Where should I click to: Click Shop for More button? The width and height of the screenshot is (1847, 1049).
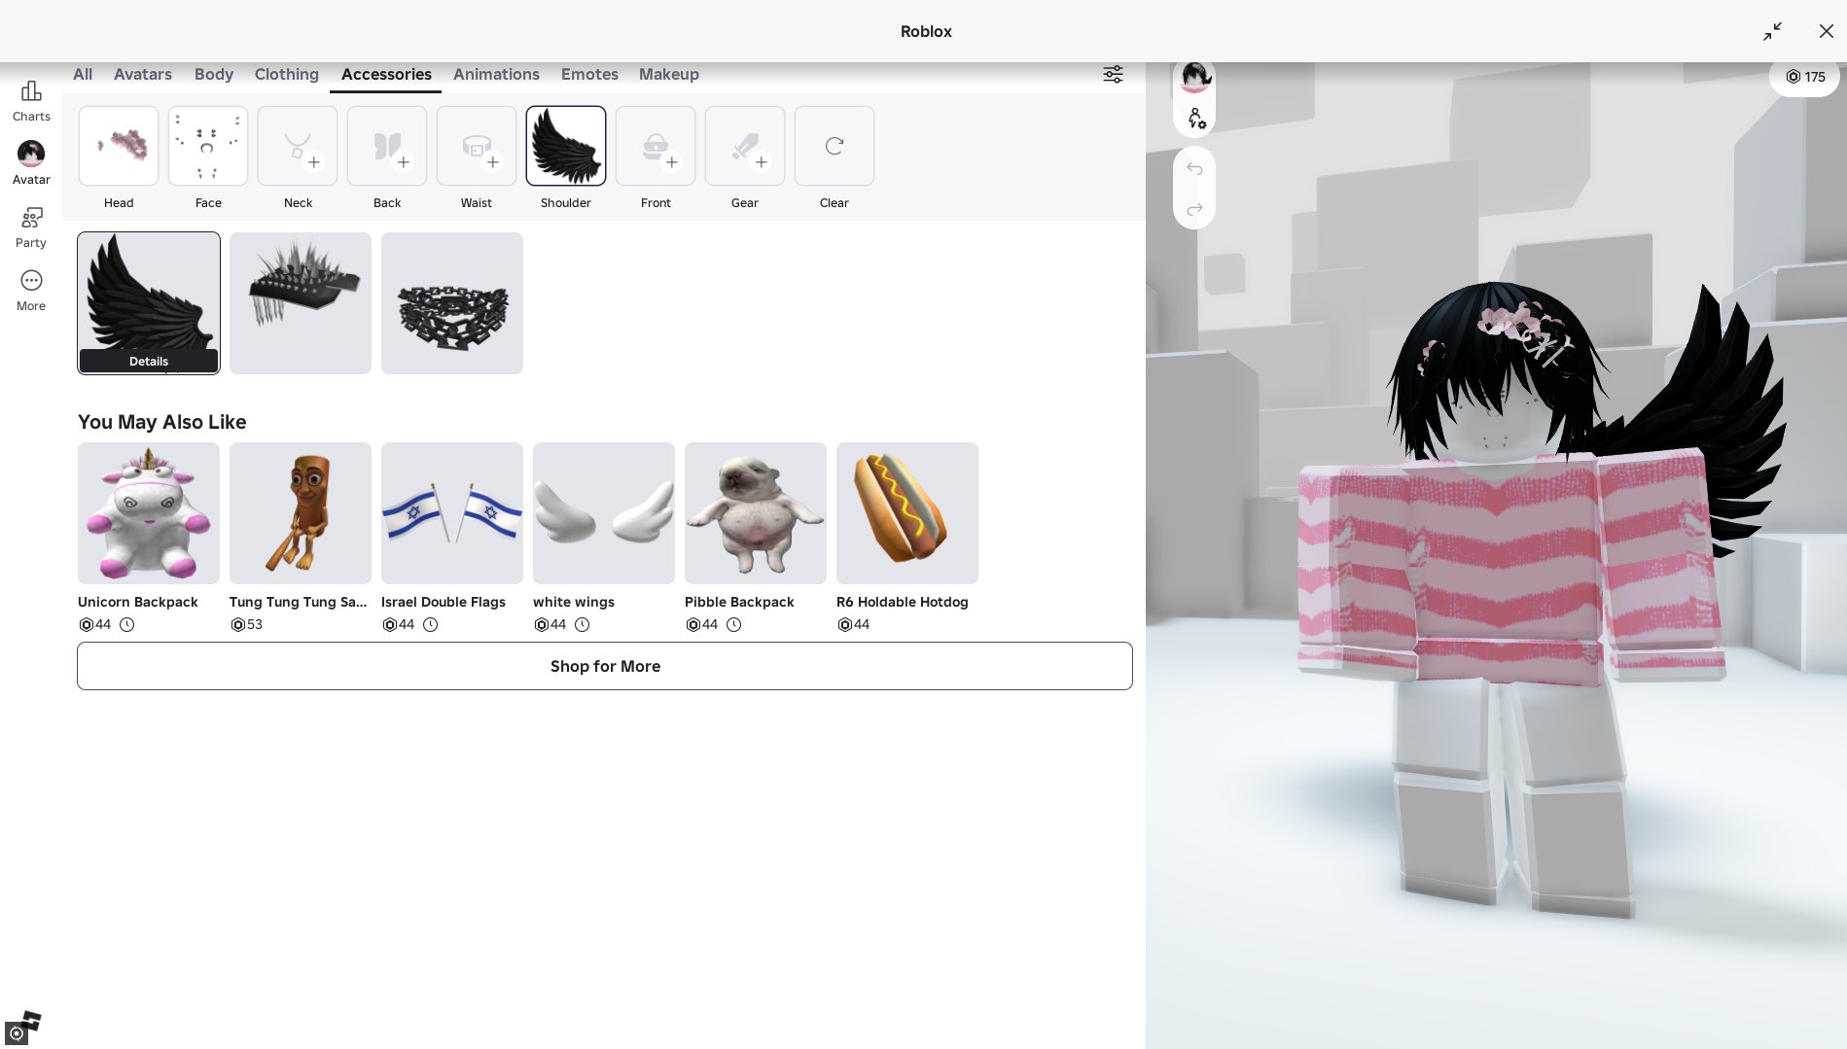(605, 666)
